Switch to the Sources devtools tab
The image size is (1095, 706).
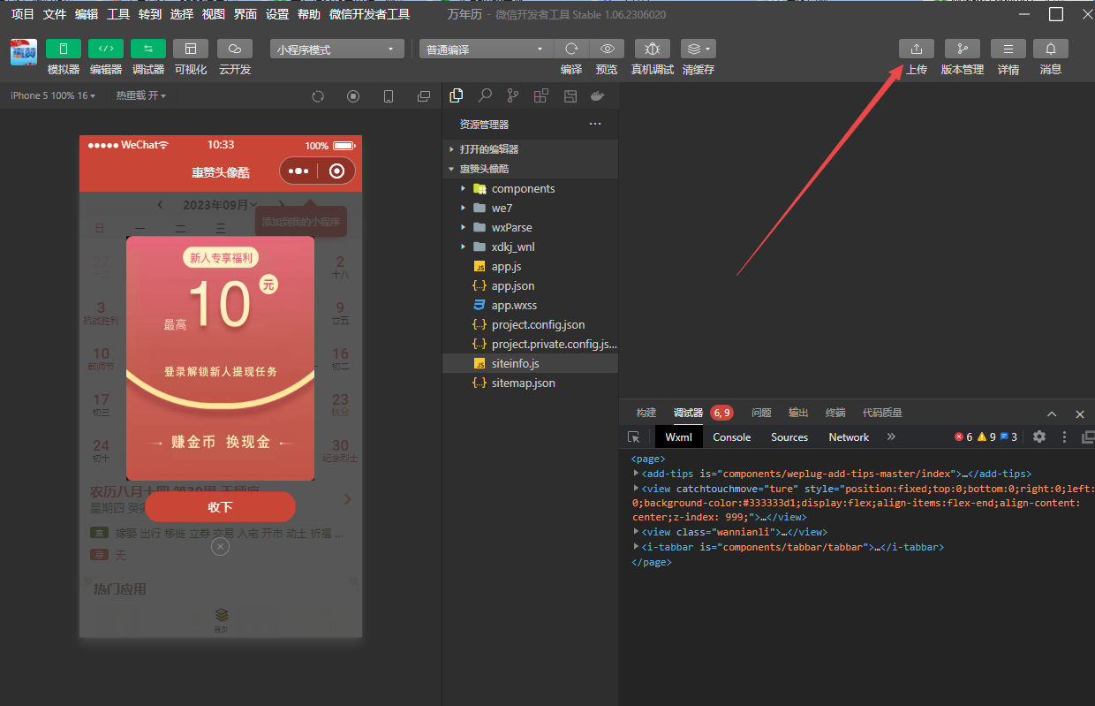[x=789, y=437]
